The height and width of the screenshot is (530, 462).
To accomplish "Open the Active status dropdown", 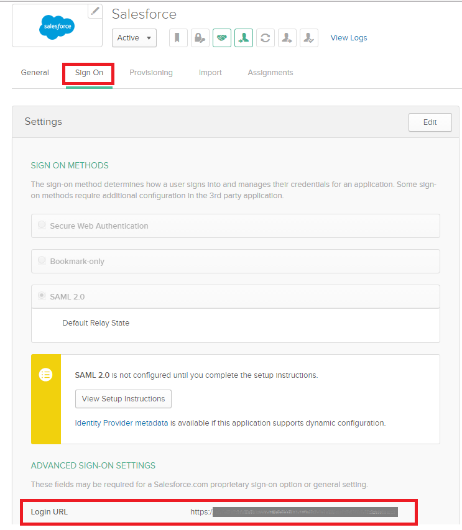I will [134, 38].
